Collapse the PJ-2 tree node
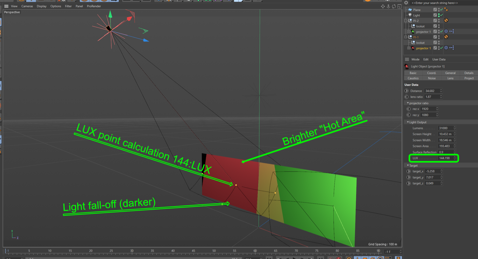Viewport: 478px width, 259px height. 406,20
